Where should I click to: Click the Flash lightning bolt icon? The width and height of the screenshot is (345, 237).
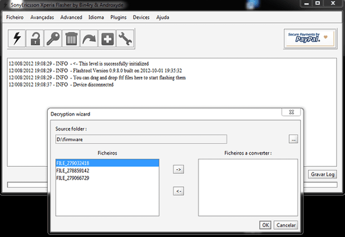click(x=17, y=38)
